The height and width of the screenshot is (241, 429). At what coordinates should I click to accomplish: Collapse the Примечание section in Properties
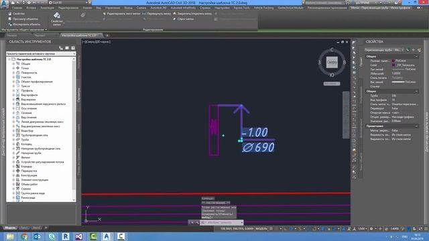point(416,126)
